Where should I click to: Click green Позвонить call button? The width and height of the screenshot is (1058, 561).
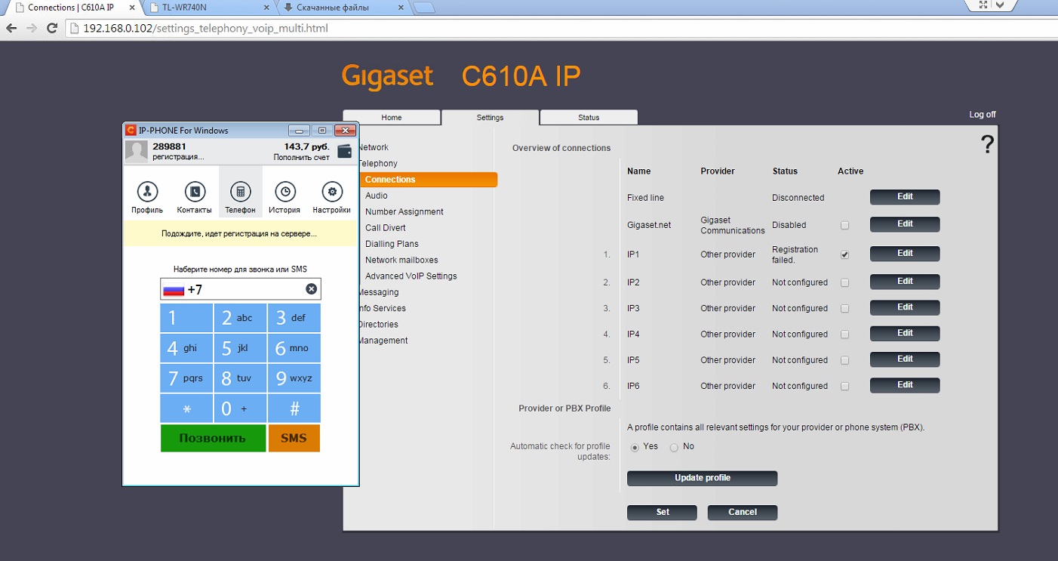point(213,438)
